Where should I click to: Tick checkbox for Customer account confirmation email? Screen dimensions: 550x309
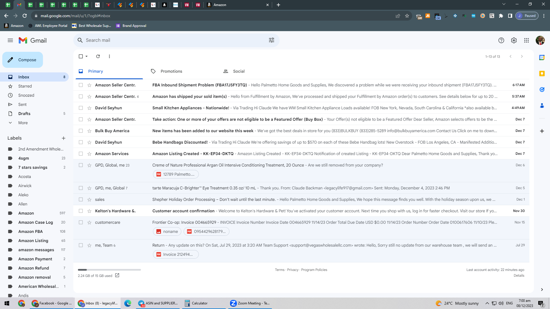coord(81,211)
